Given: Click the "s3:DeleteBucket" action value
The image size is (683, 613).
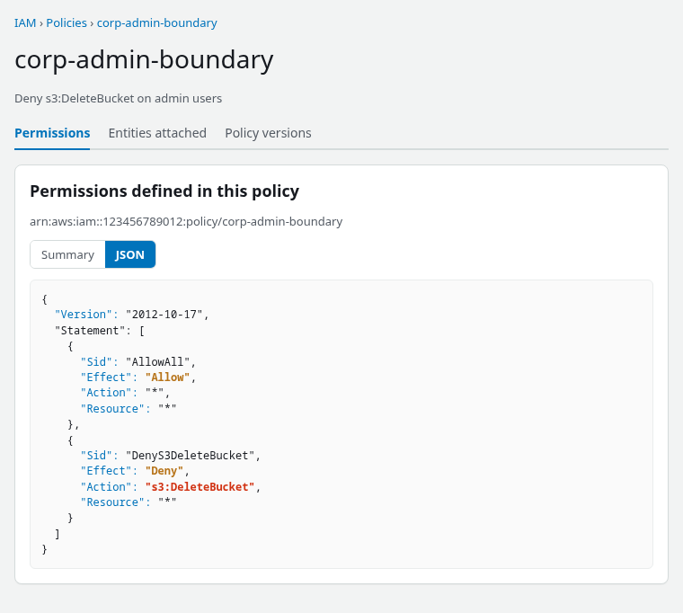Looking at the screenshot, I should (x=200, y=487).
